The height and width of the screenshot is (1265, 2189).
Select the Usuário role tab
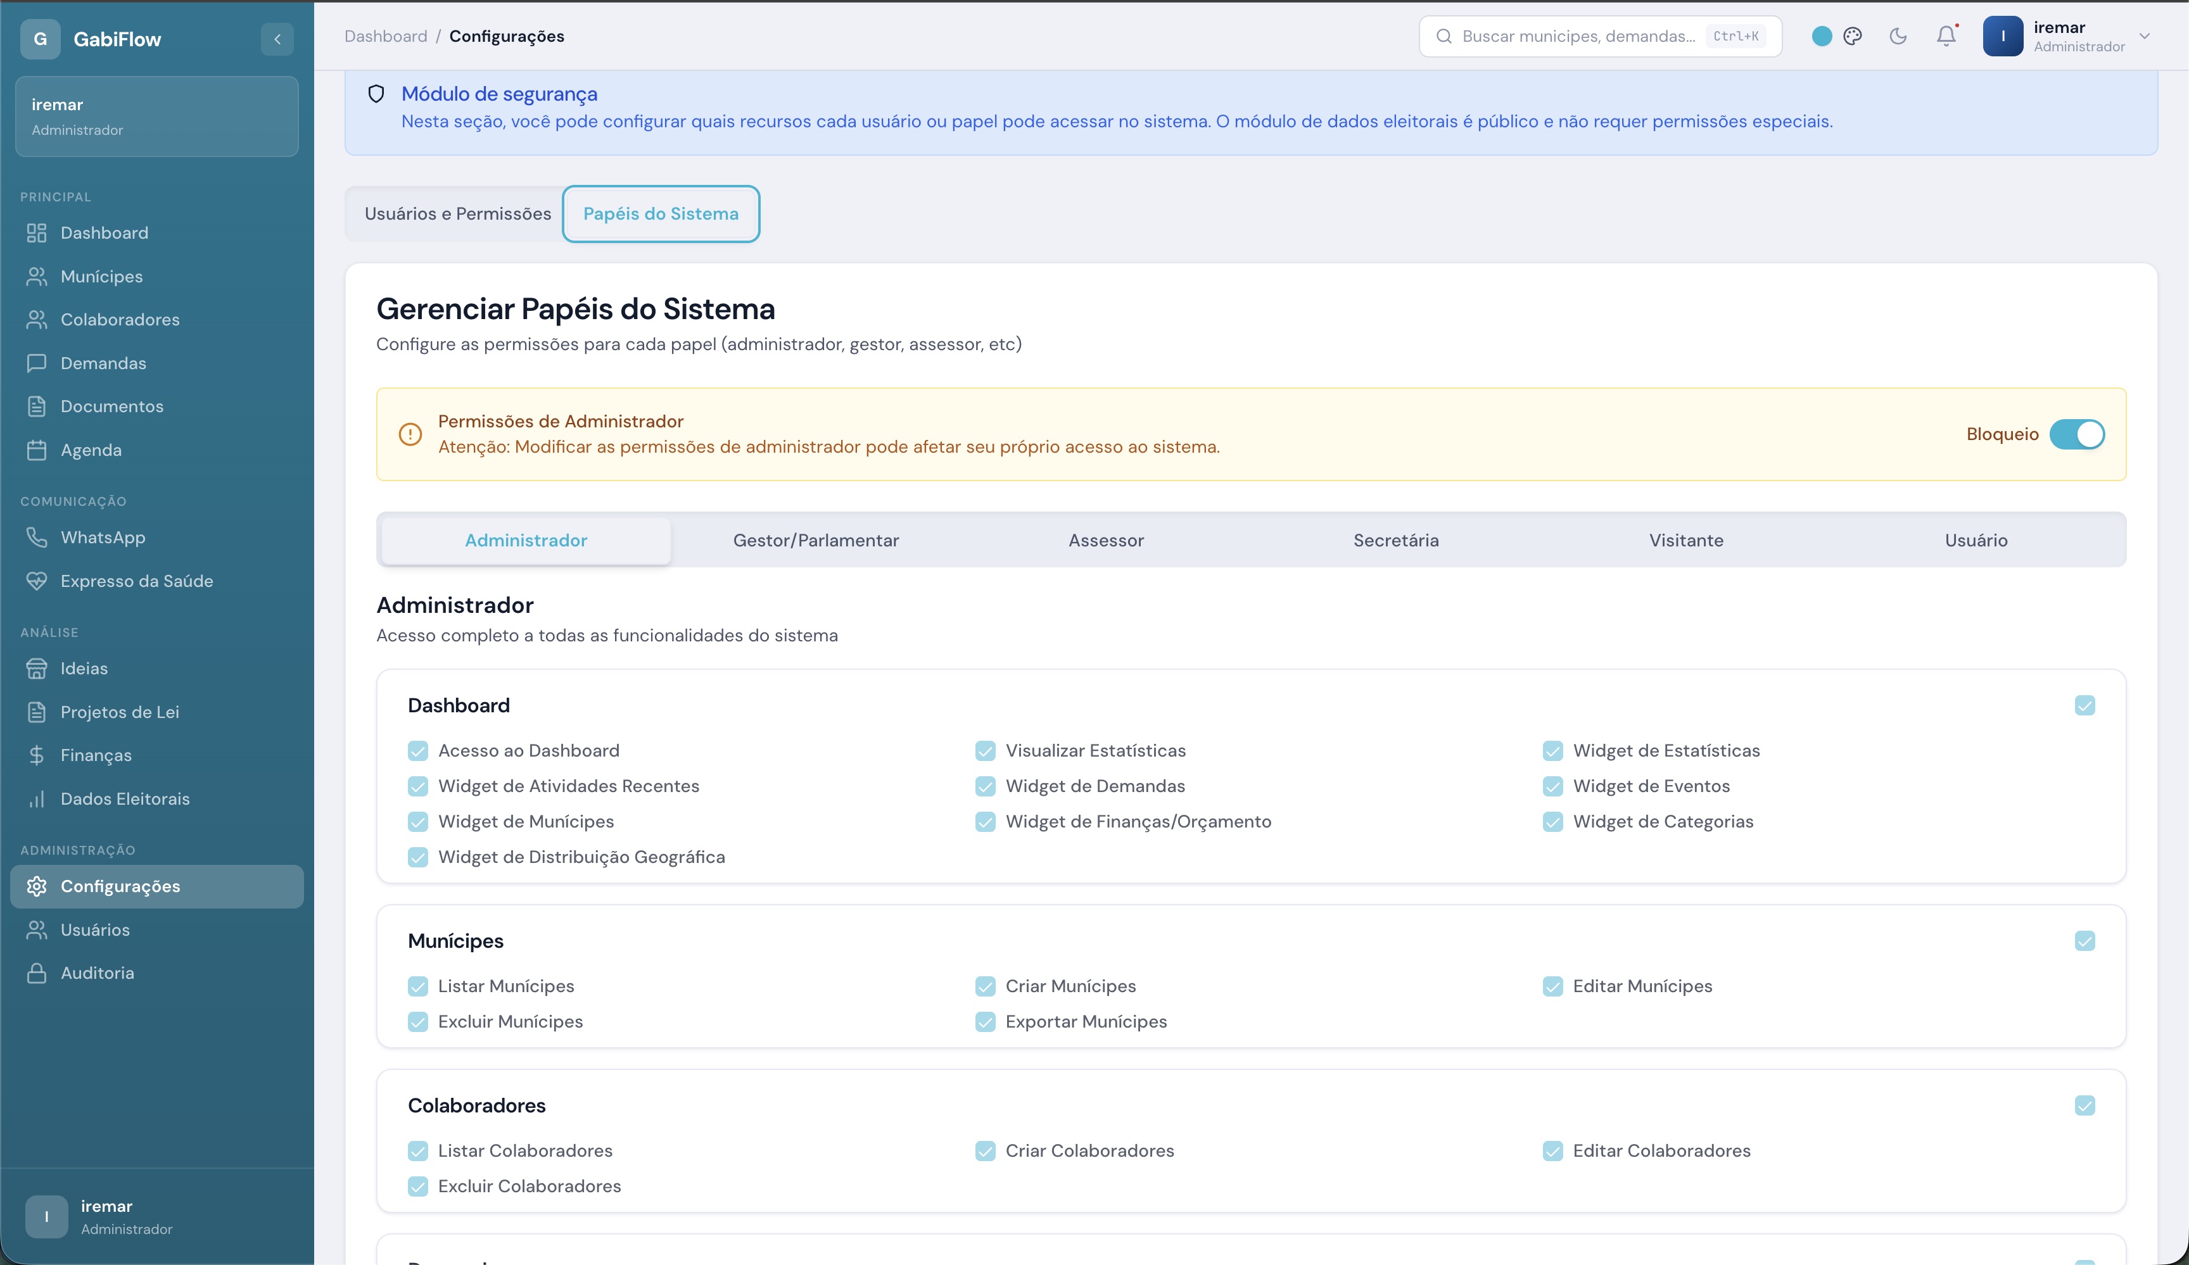1976,540
